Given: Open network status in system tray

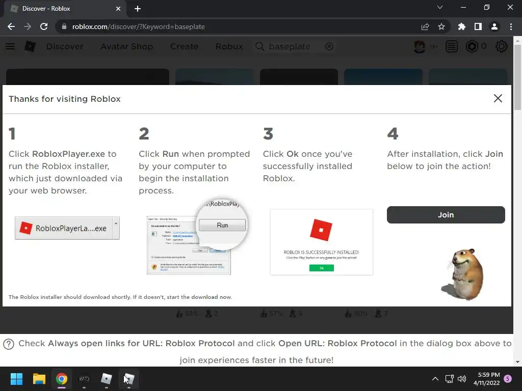Looking at the screenshot, I should pos(450,379).
